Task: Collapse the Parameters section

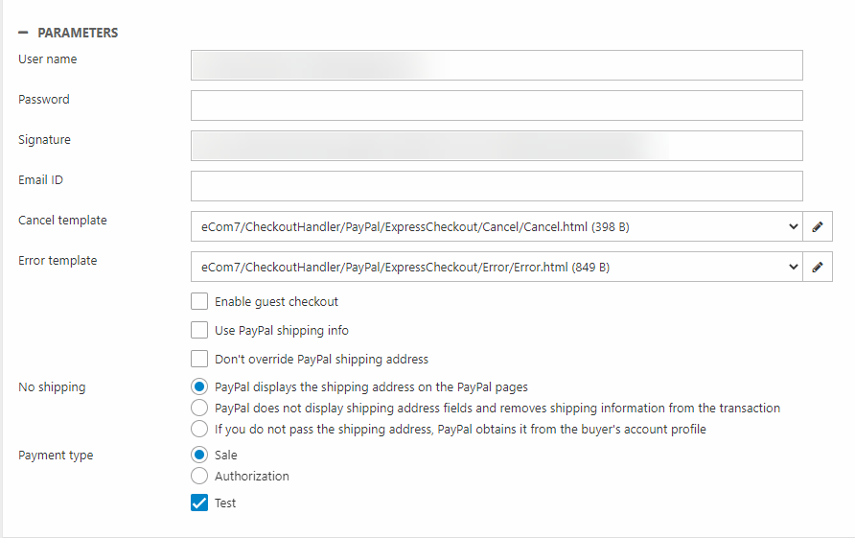Action: click(23, 33)
